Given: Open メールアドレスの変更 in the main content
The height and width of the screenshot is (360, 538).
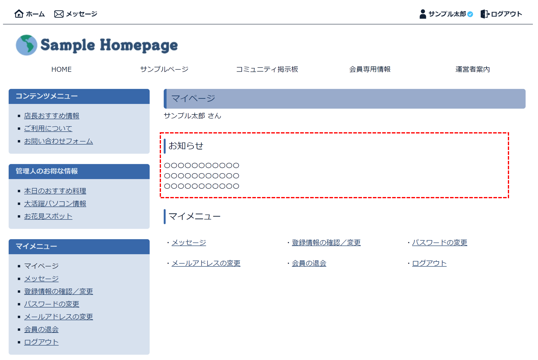Looking at the screenshot, I should (x=206, y=263).
